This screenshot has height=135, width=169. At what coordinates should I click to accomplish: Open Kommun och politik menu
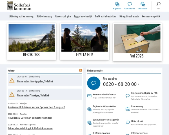coord(151,16)
